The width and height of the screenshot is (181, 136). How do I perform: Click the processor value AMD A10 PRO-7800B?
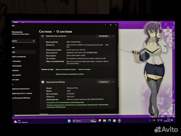87,46
